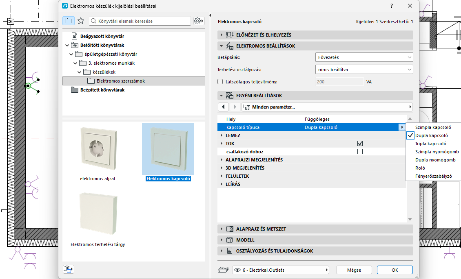
Task: Collapse the left panel with divider arrow
Action: click(x=210, y=15)
